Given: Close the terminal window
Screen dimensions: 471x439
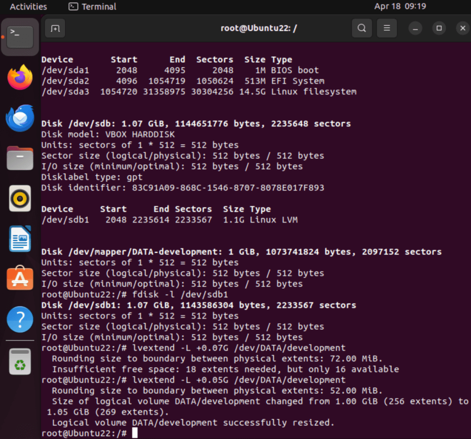Looking at the screenshot, I should pos(462,29).
